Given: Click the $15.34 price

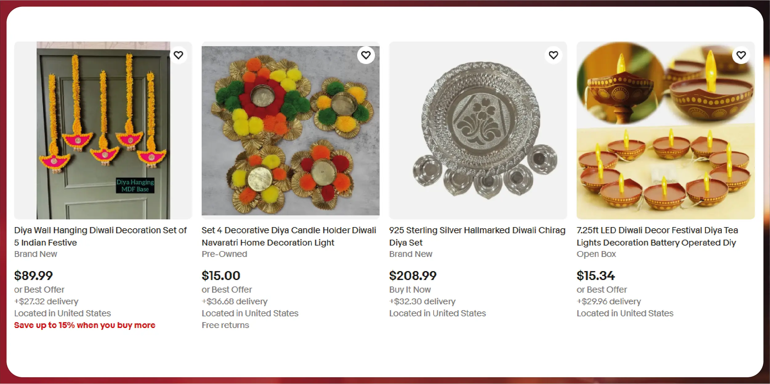Looking at the screenshot, I should coord(595,275).
